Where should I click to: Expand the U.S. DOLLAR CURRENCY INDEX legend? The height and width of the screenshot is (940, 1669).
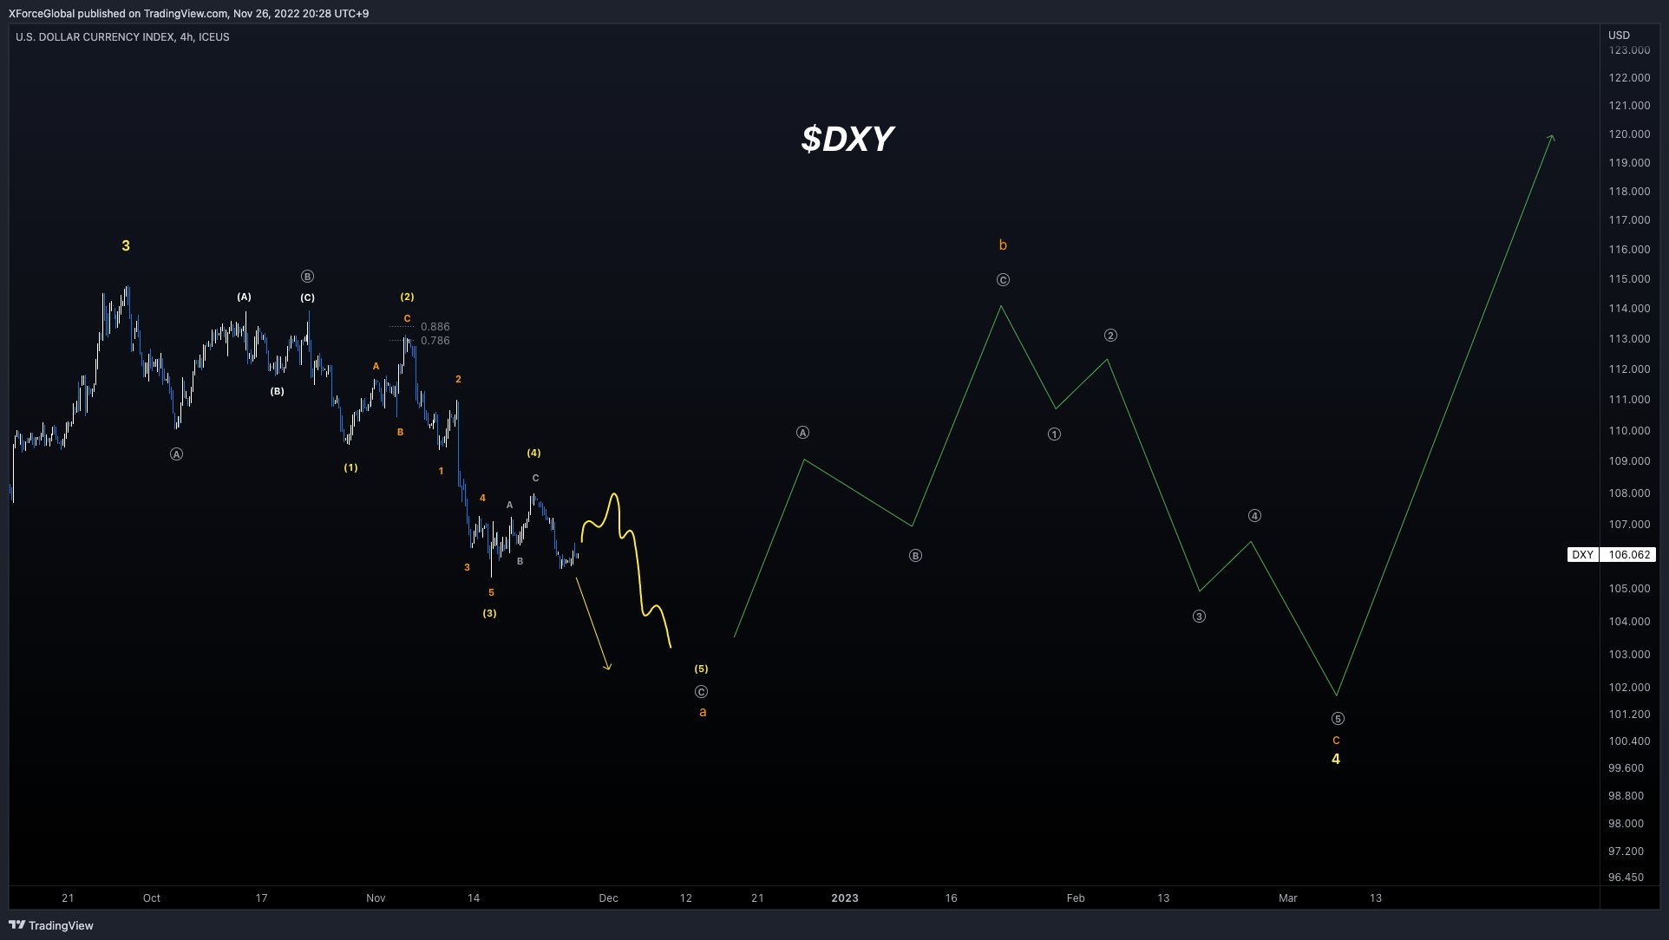point(95,37)
